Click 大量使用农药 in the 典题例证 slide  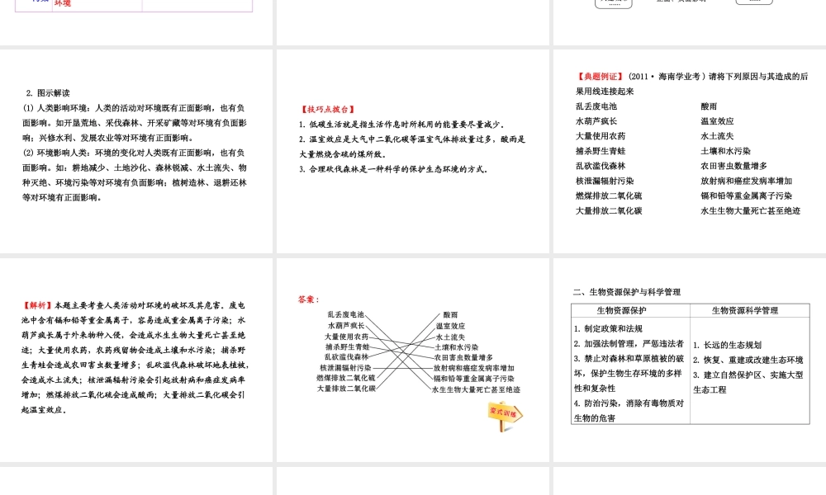click(x=601, y=136)
